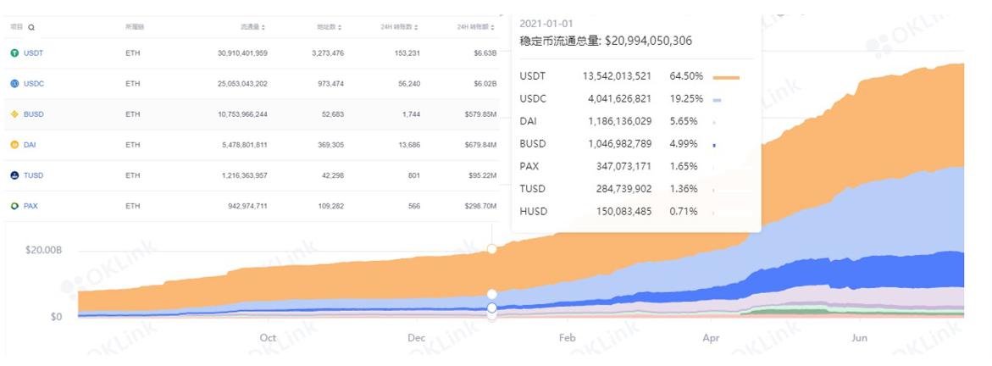992x366 pixels.
Task: Click the $0 y-axis label
Action: click(56, 317)
